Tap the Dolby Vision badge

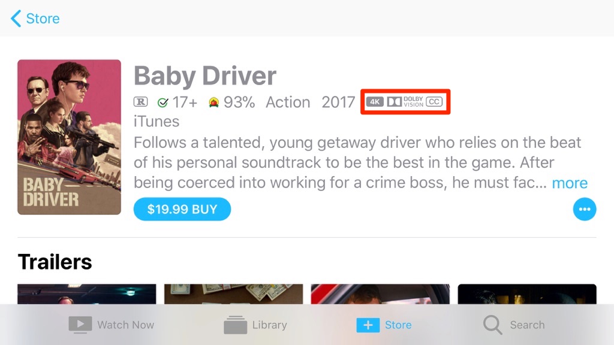[405, 102]
